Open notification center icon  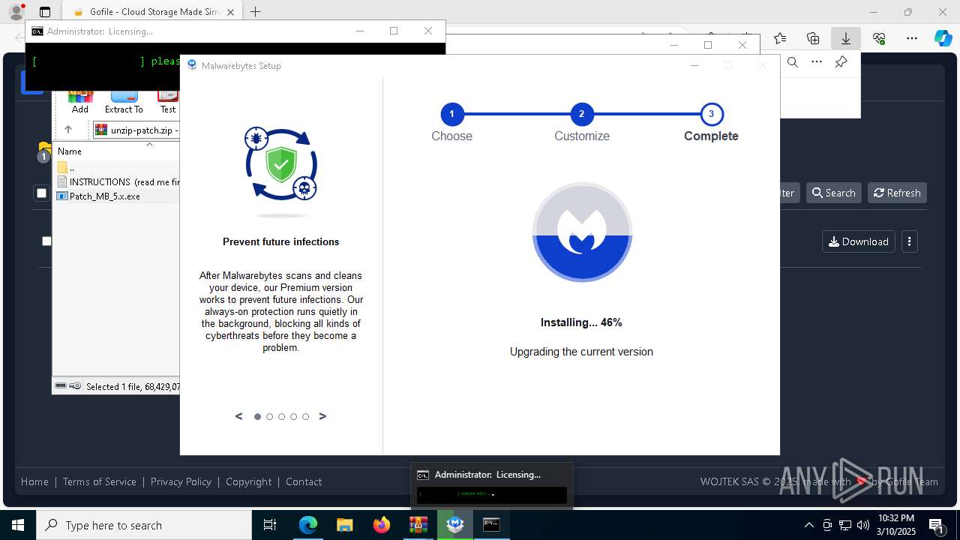click(x=936, y=525)
